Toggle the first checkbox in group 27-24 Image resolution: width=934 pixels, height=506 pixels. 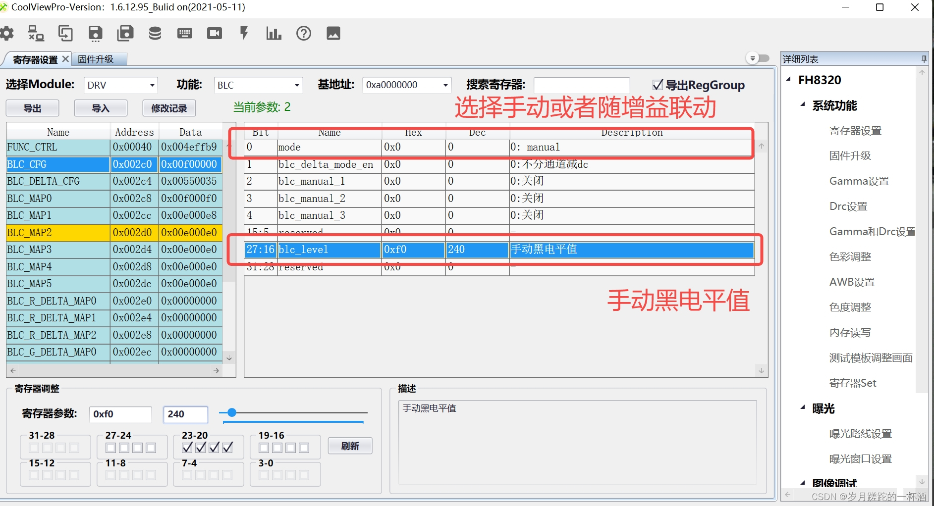point(111,448)
